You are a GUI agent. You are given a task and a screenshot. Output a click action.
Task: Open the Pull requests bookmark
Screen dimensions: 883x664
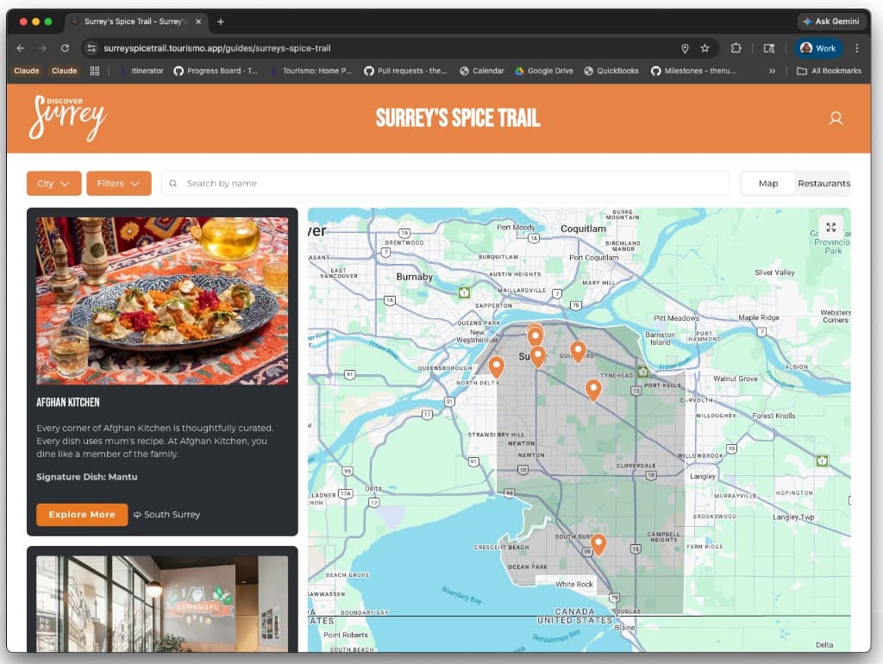click(405, 71)
